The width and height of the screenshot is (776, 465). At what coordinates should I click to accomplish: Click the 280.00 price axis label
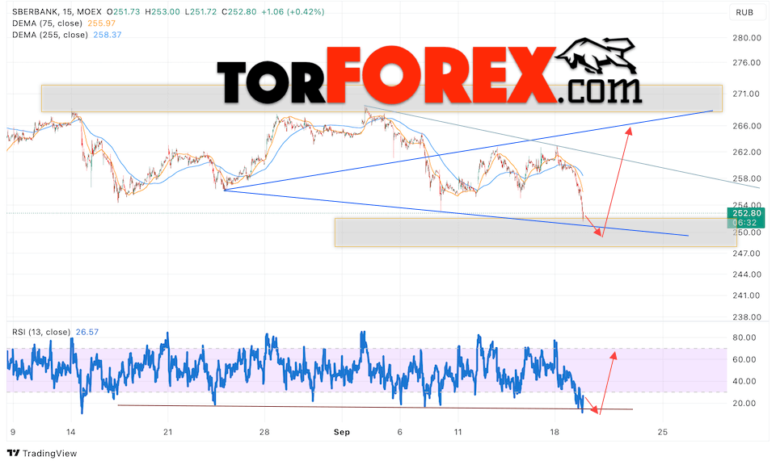tap(746, 38)
